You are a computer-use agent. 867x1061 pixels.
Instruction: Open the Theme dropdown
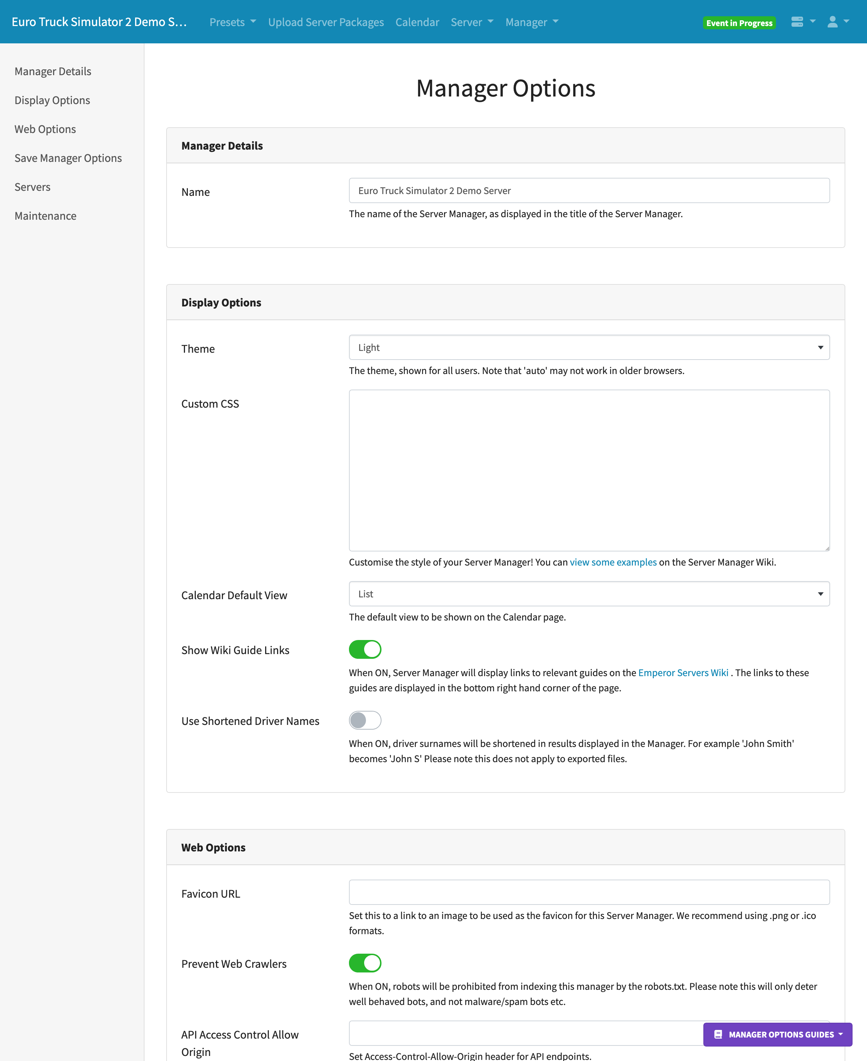pyautogui.click(x=589, y=348)
